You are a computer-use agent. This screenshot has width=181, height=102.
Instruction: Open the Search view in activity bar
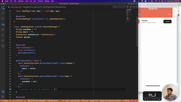[3, 13]
